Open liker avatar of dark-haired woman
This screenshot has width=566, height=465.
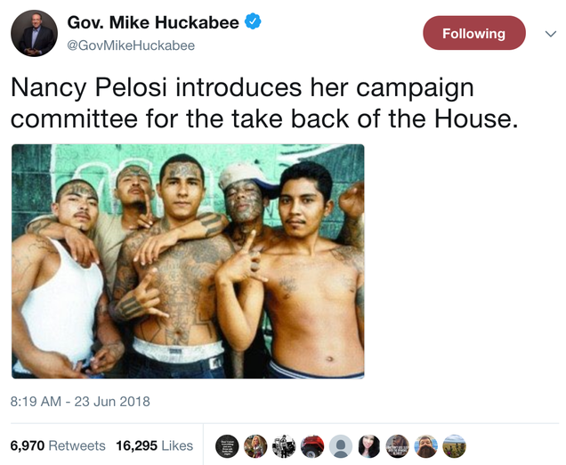coord(369,446)
